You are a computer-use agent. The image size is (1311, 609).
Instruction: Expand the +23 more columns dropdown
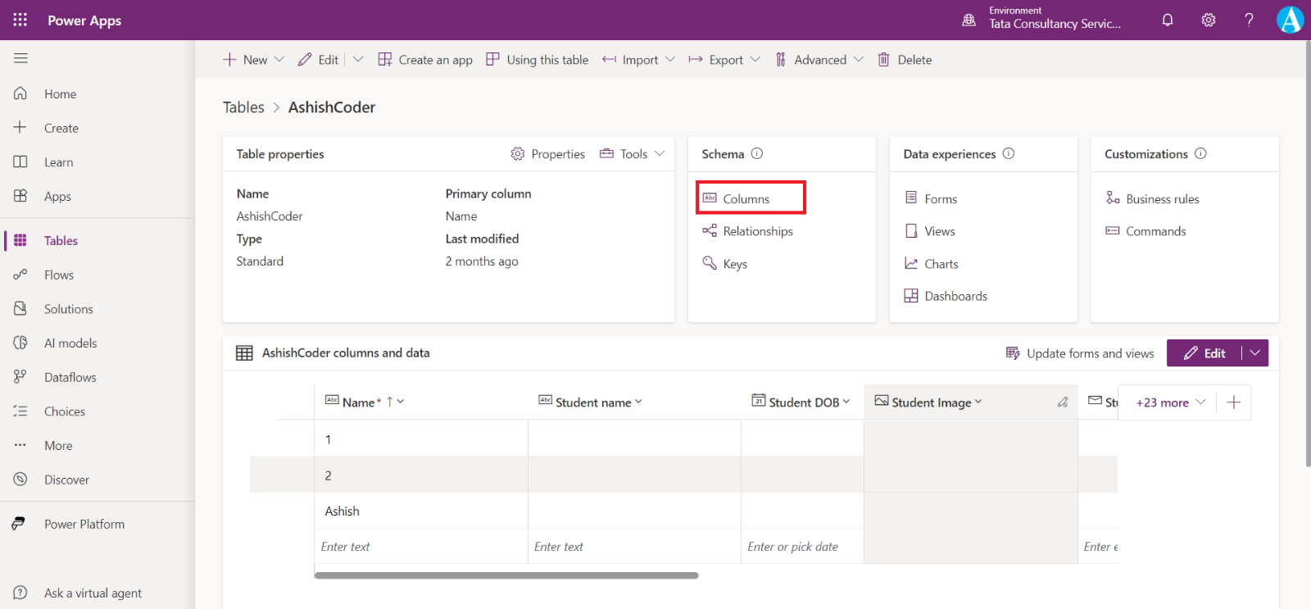(x=1170, y=402)
